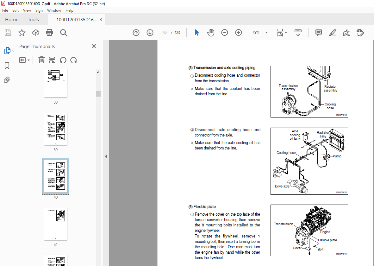Screen dimensions: 374x266
Task: Switch to the Tools tab
Action: (33, 20)
